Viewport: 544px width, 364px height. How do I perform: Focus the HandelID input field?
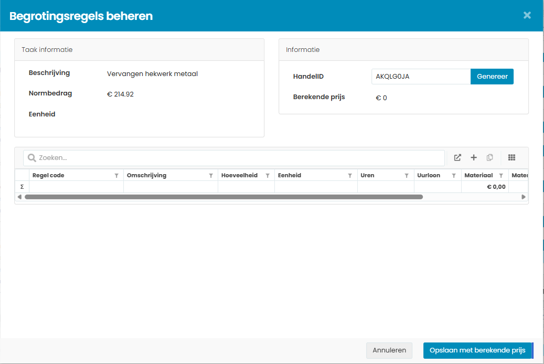(421, 77)
